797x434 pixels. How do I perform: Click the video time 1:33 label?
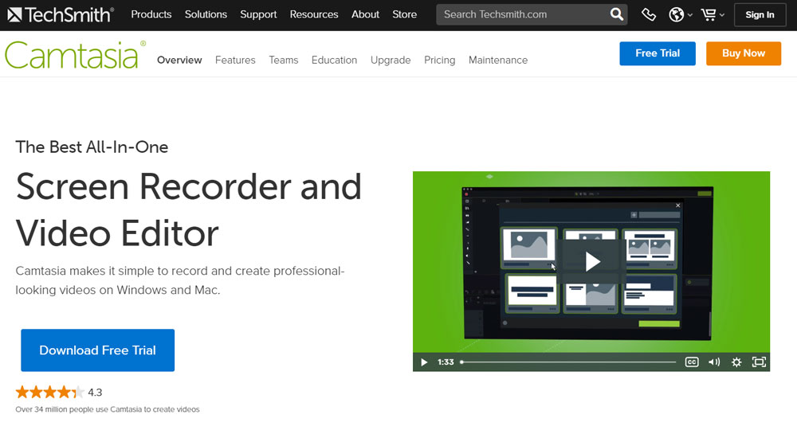[446, 362]
